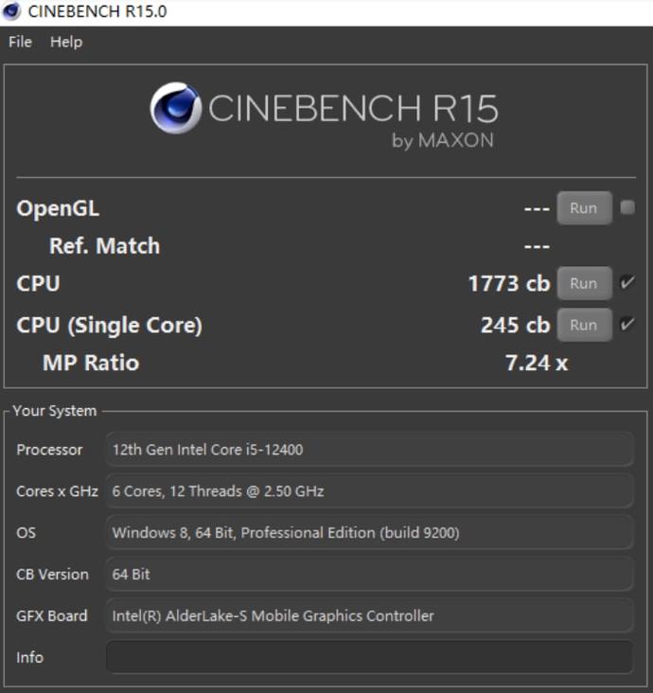Click the OS field showing Windows 8
The height and width of the screenshot is (693, 653).
370,533
